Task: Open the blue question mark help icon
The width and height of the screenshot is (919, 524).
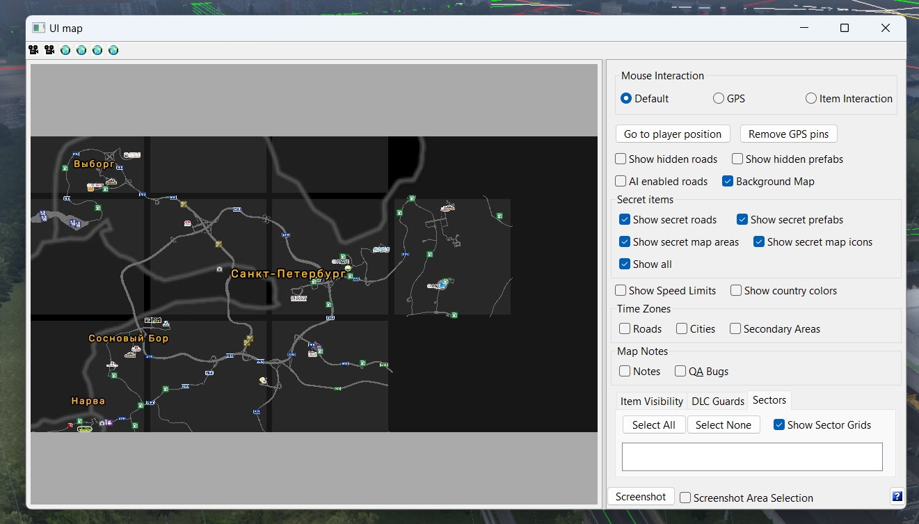Action: (x=897, y=496)
